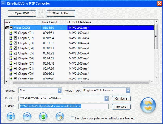Viewport: 163px width, 124px height.
Task: Open the Audio Track dropdown
Action: [x=106, y=90]
